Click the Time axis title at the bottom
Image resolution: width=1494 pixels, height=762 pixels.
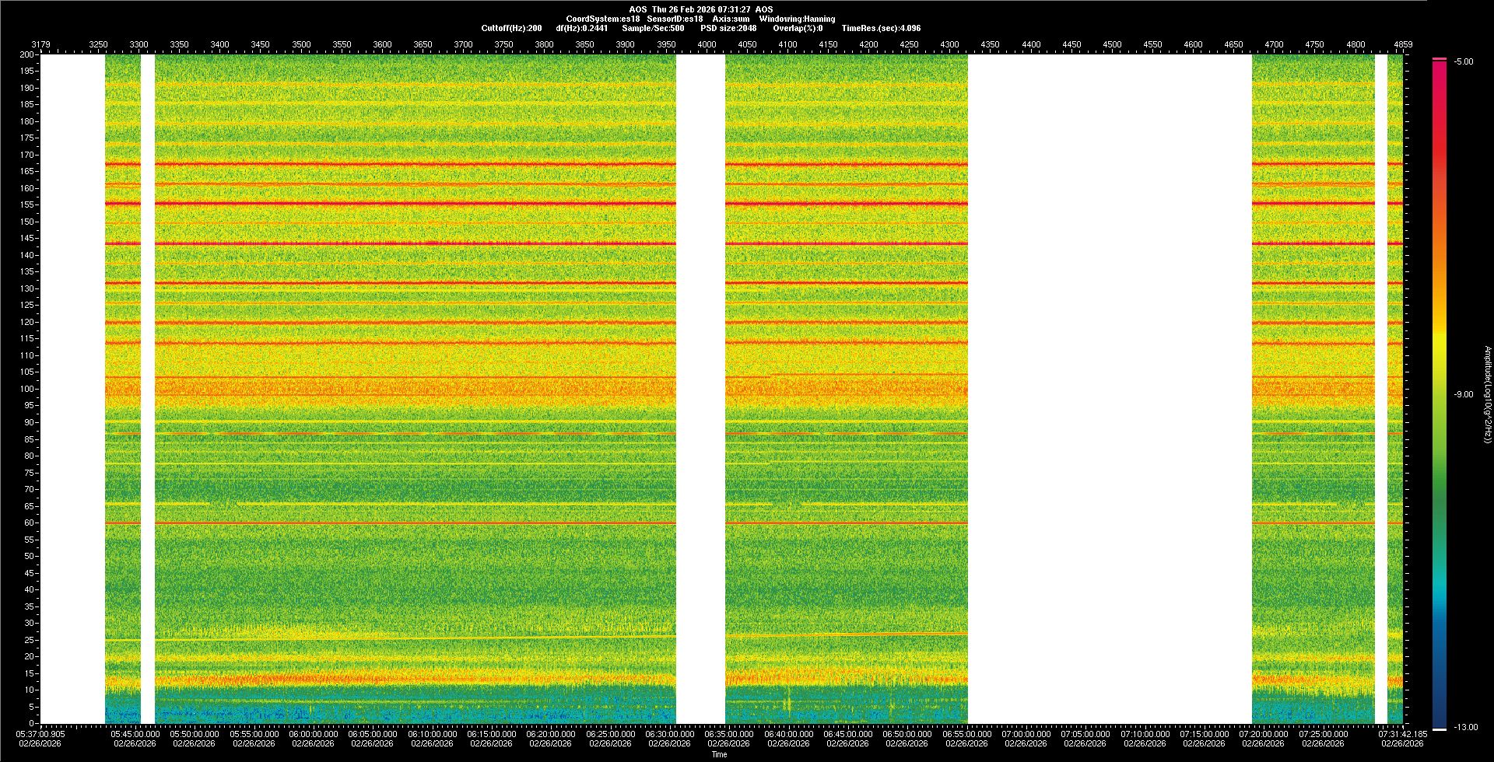point(719,754)
